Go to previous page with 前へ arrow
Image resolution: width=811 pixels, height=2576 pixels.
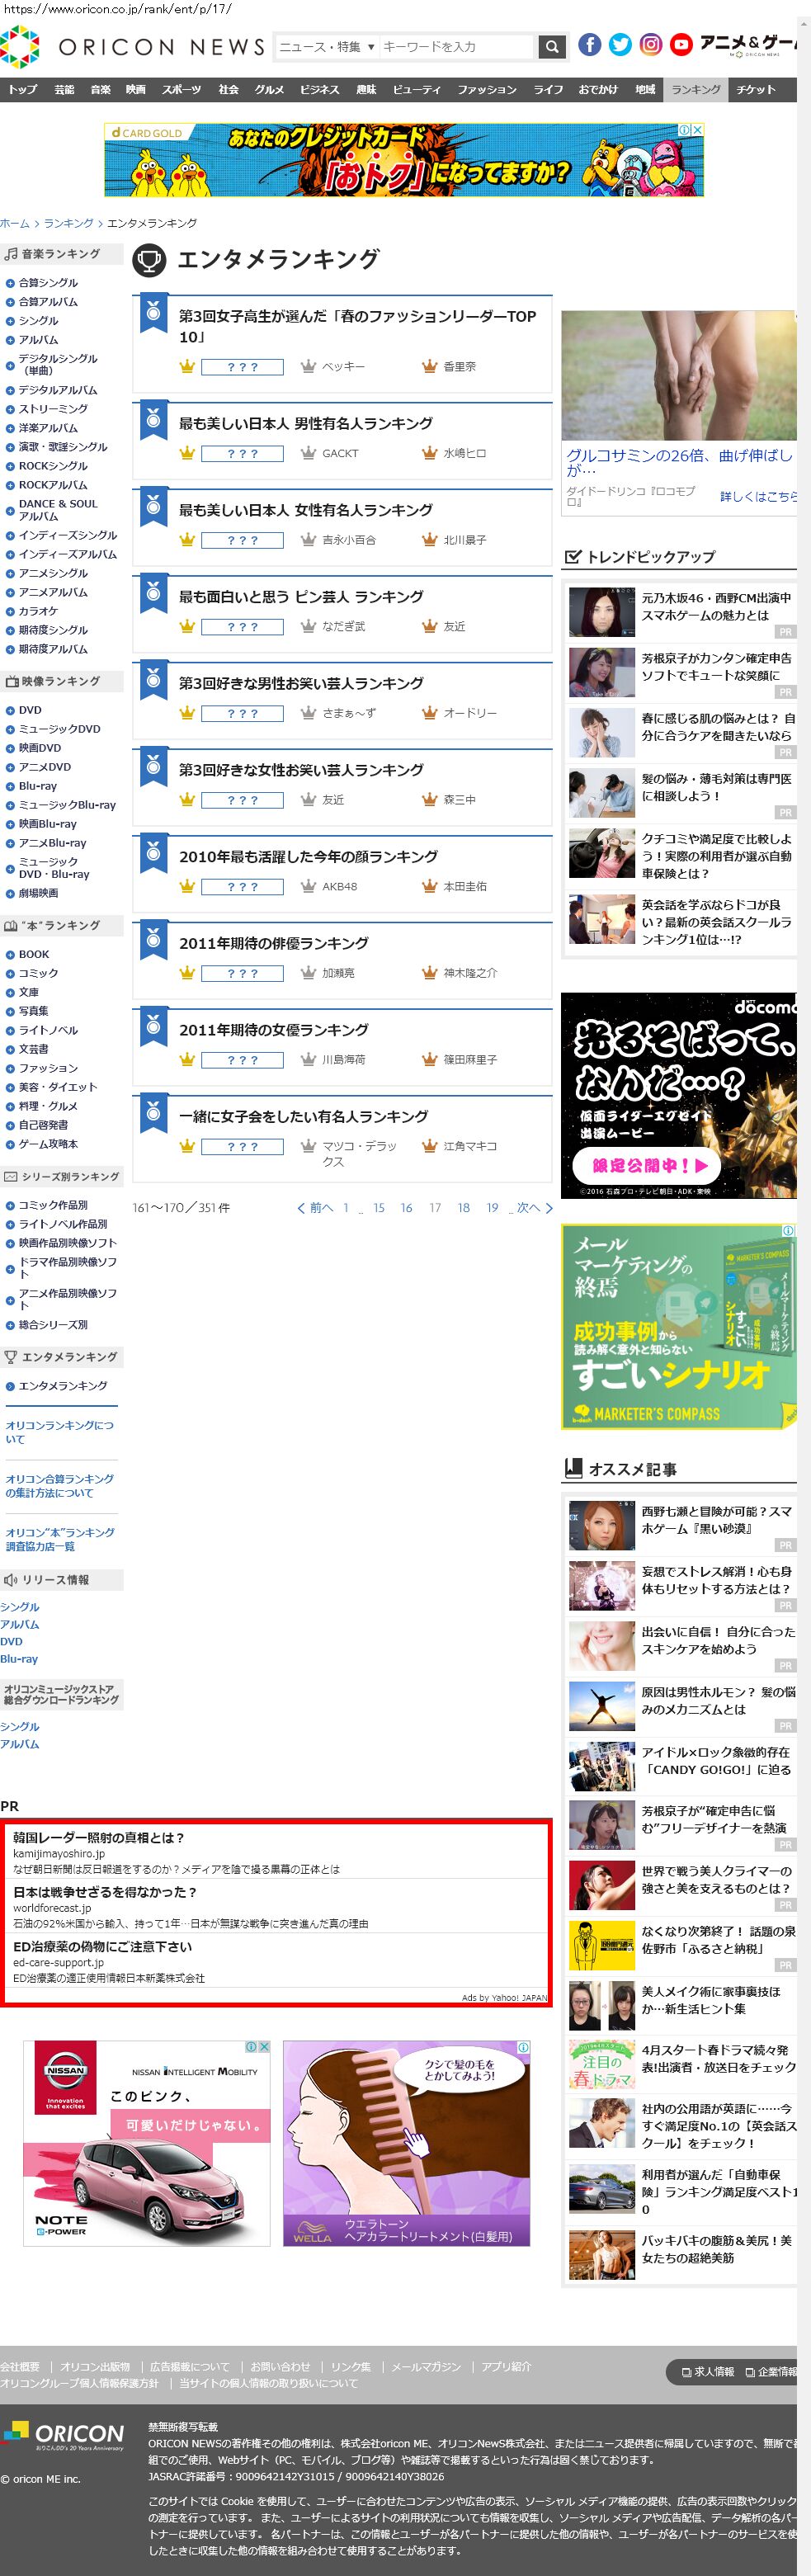pyautogui.click(x=315, y=1208)
